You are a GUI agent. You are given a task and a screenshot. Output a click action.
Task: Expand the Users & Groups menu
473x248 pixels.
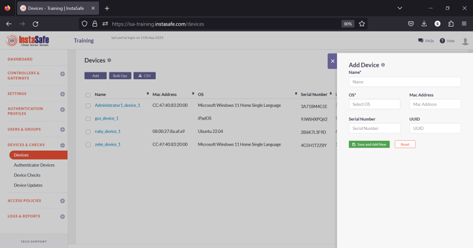click(62, 129)
